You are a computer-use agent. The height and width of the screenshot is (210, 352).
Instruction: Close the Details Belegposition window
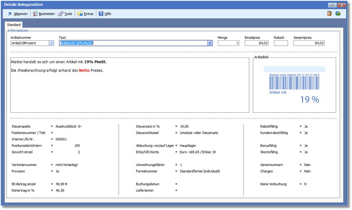(x=344, y=4)
